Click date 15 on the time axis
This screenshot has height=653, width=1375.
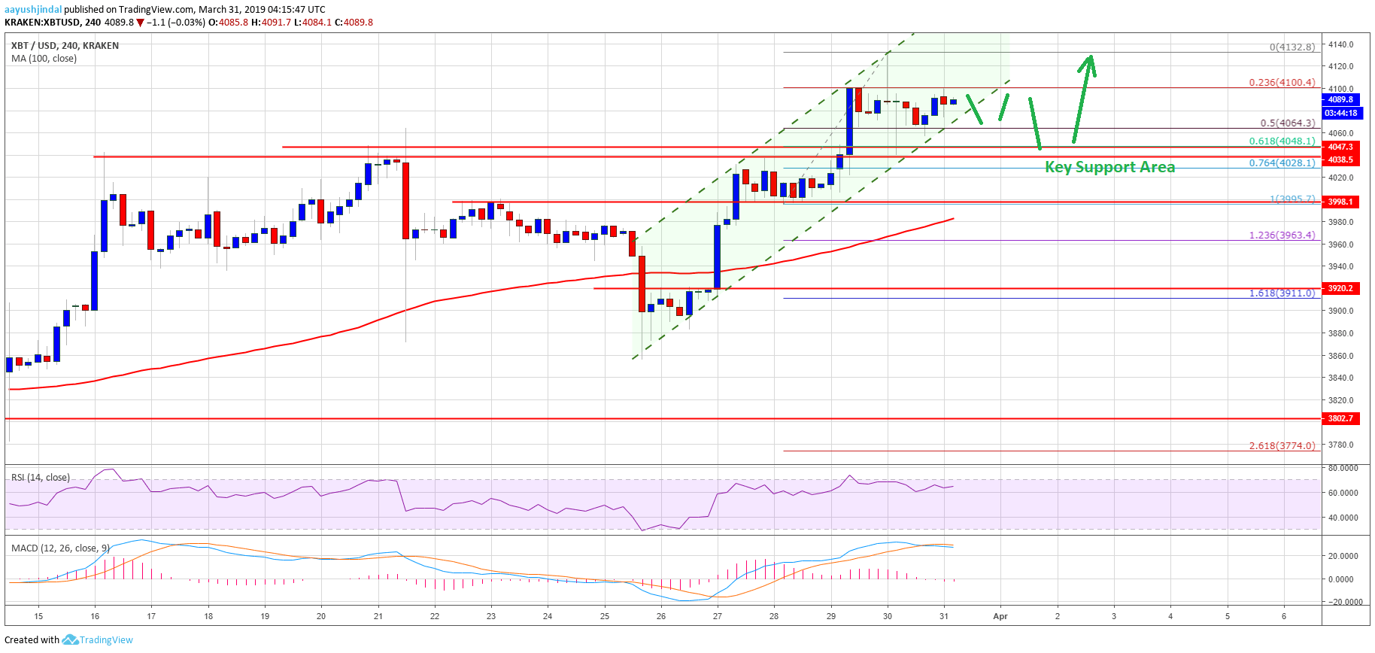pyautogui.click(x=38, y=616)
